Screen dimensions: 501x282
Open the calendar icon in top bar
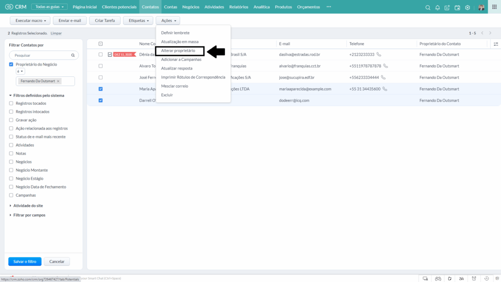pyautogui.click(x=457, y=7)
